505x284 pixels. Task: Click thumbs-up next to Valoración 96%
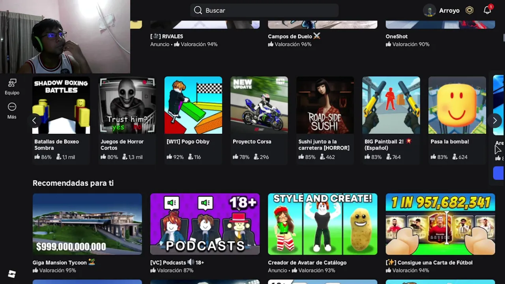coord(271,44)
